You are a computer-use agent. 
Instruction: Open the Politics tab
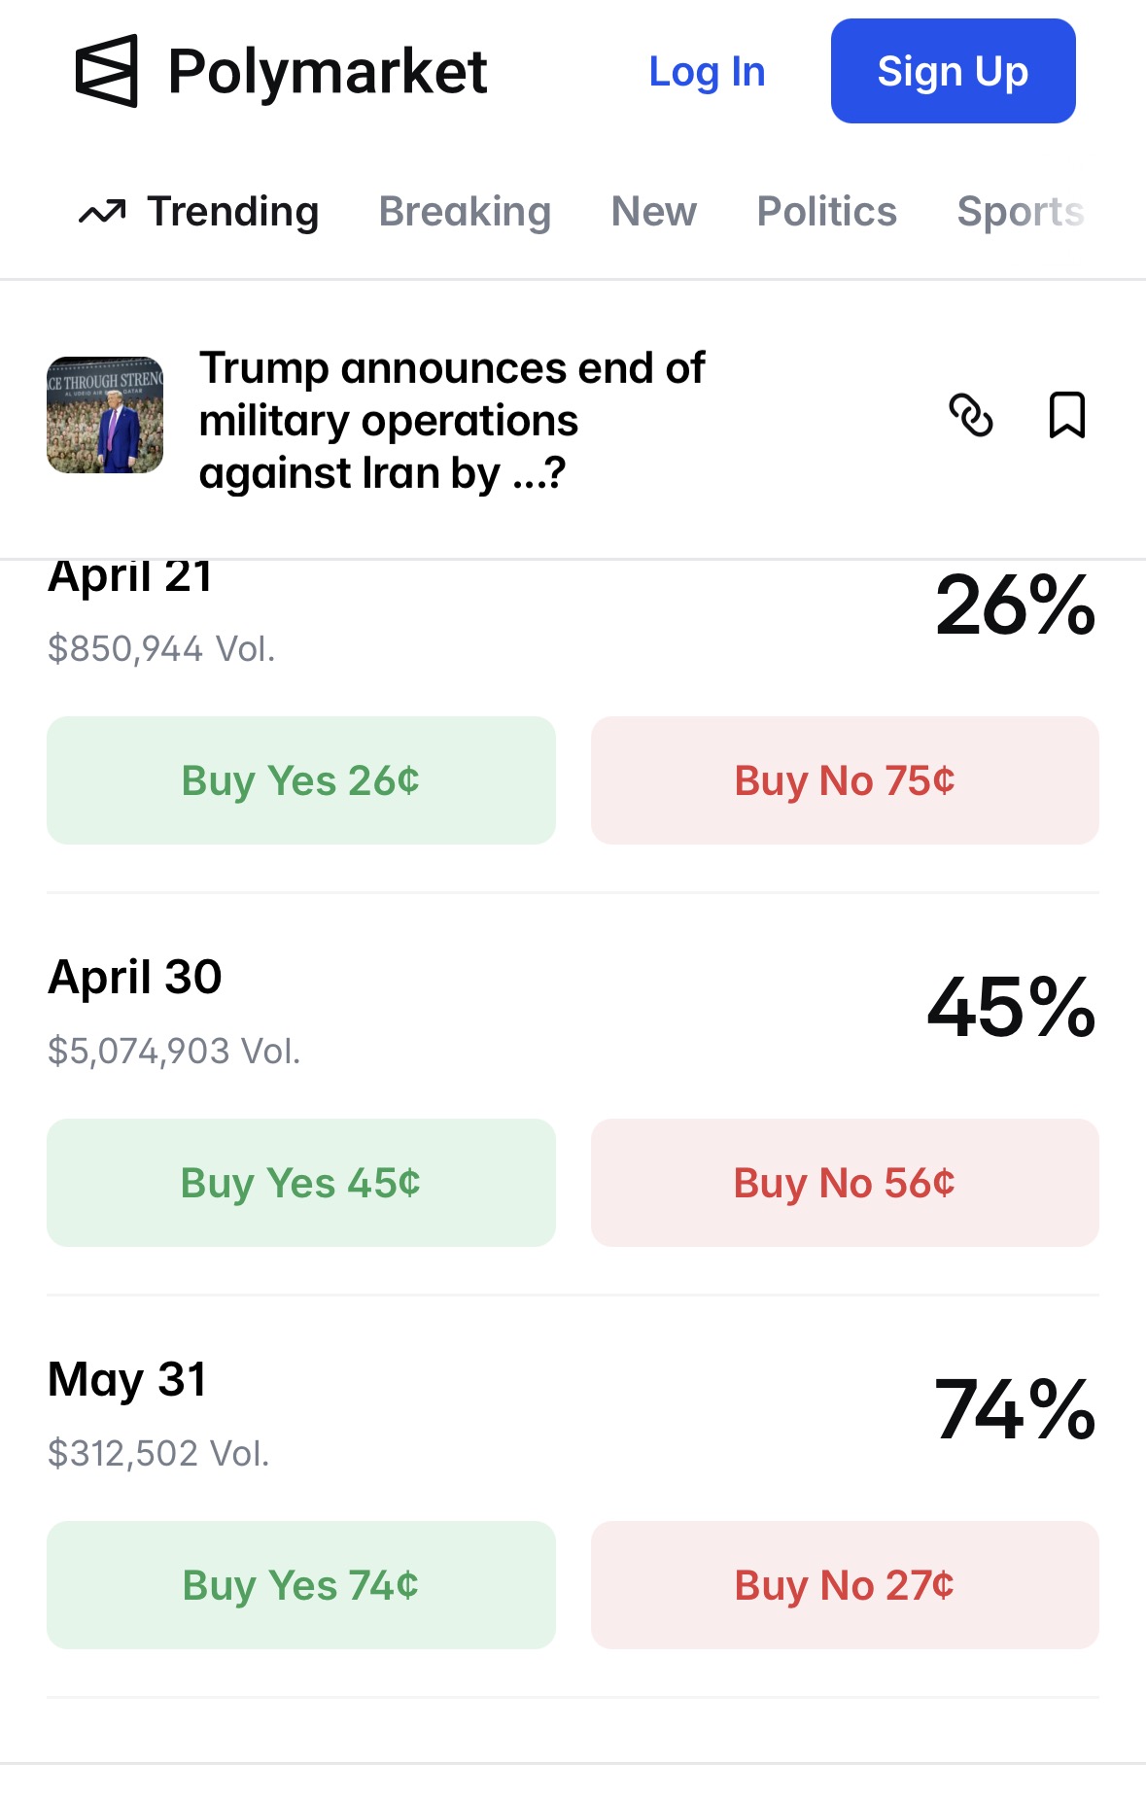tap(826, 211)
